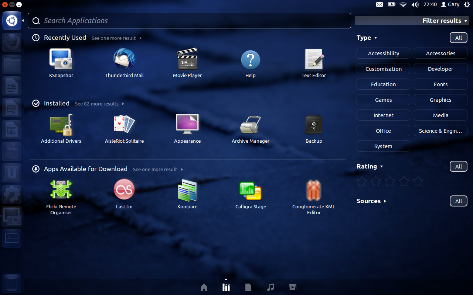
Task: Open Calligra Stage download entry
Action: point(251,191)
